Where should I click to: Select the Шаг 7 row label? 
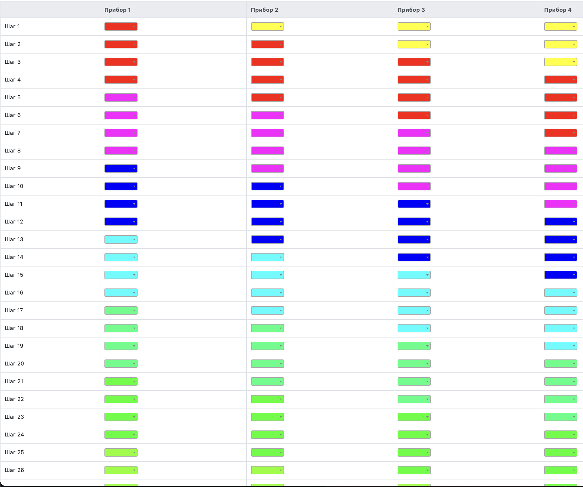click(13, 133)
